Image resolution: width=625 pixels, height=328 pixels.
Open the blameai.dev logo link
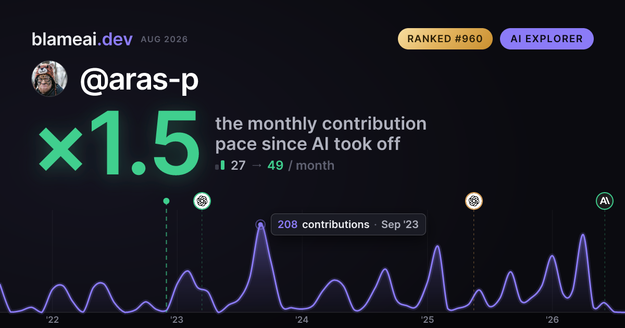point(82,39)
